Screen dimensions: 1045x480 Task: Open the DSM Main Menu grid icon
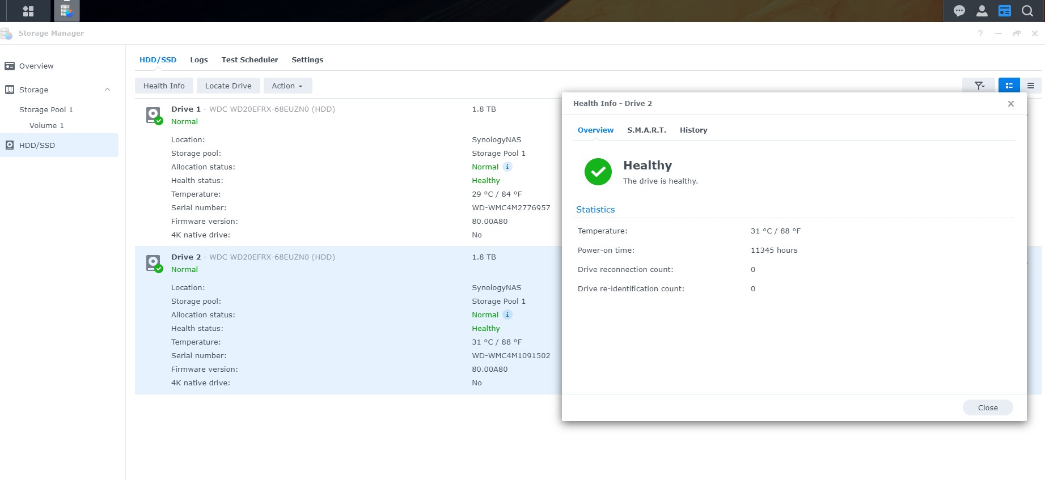pos(28,11)
